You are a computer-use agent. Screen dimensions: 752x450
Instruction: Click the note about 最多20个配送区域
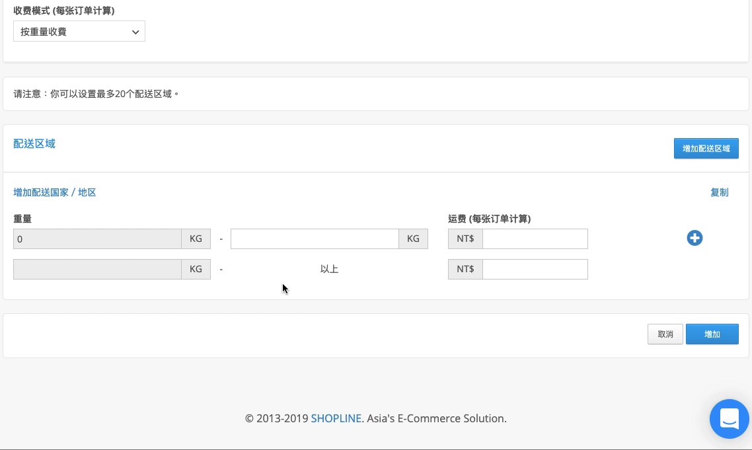click(x=96, y=94)
